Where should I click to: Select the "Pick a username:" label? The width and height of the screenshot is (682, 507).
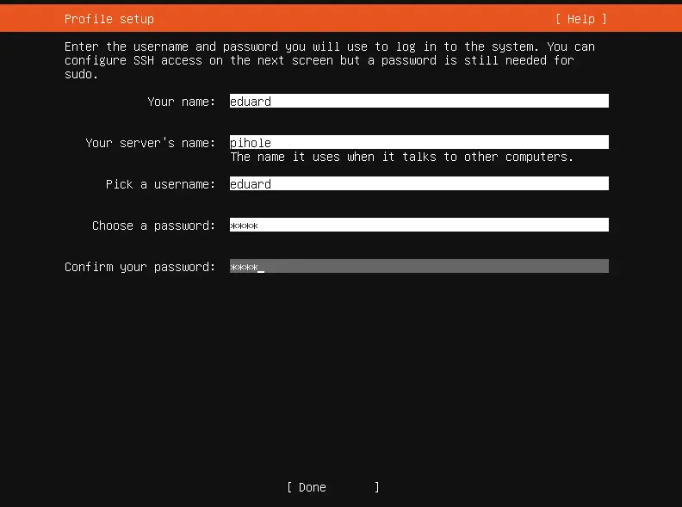[160, 184]
